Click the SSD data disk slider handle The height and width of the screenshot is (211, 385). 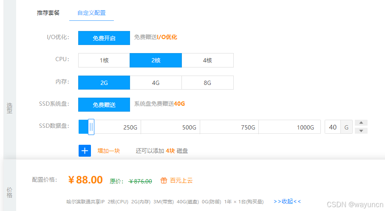[x=91, y=127]
